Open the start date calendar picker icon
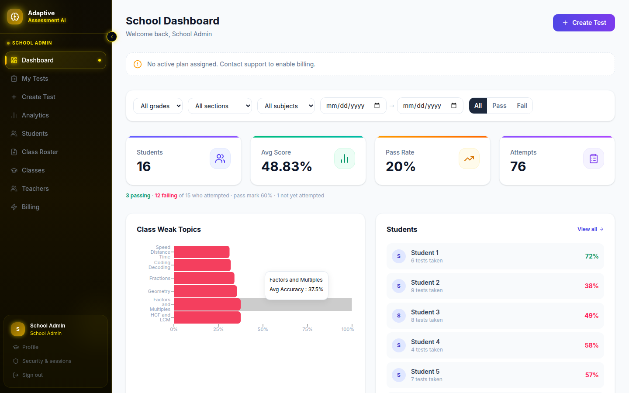Image resolution: width=629 pixels, height=393 pixels. click(377, 106)
